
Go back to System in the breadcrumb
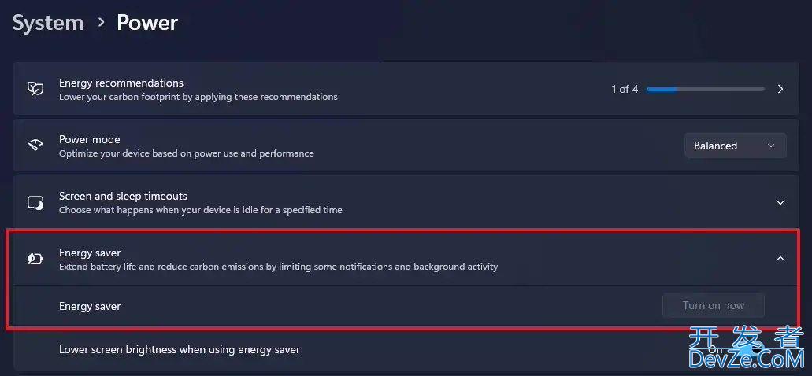47,23
